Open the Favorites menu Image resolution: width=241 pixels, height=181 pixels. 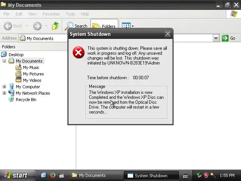tap(51, 14)
